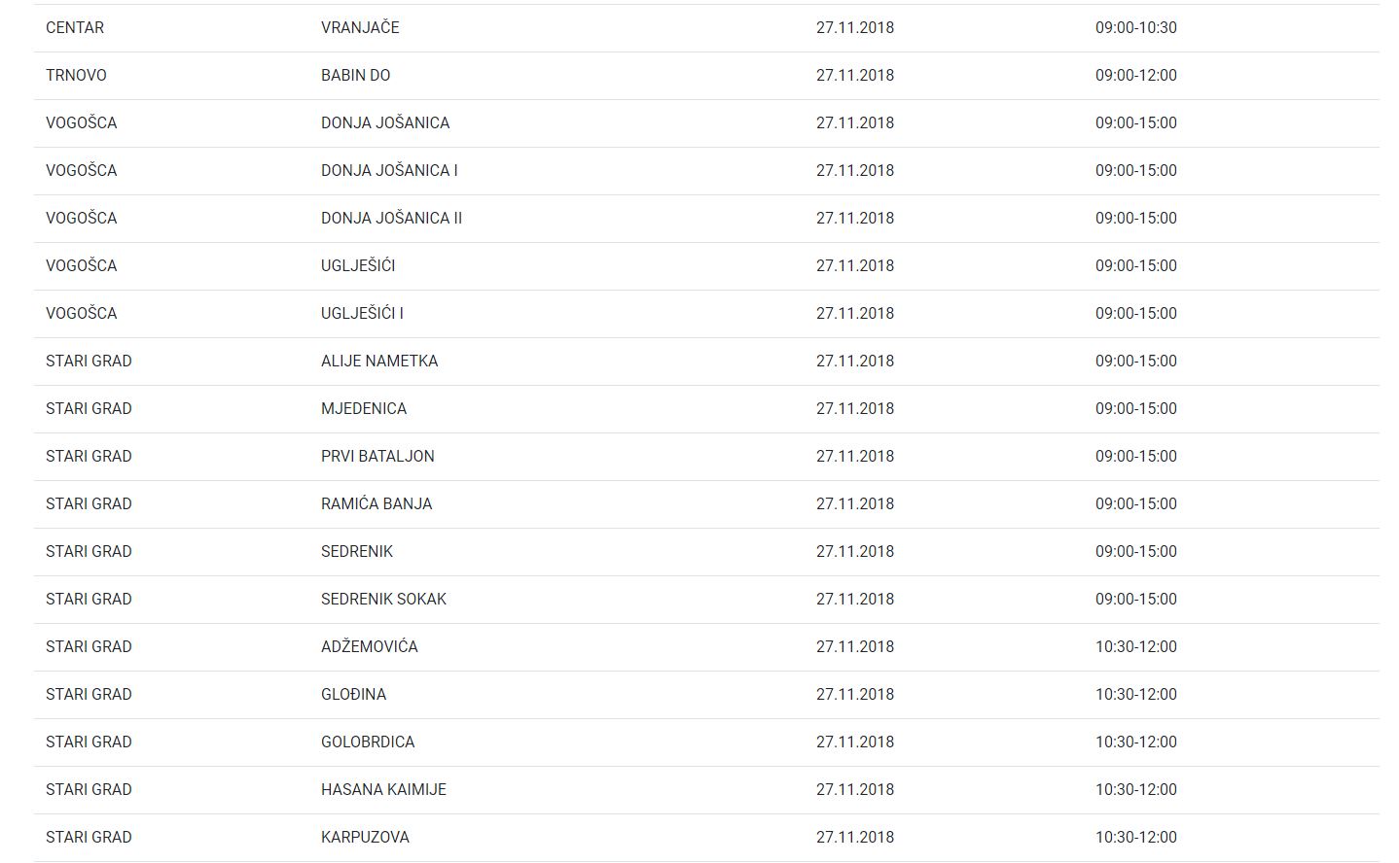This screenshot has width=1399, height=863.
Task: Click the date in the VRANJAČE row
Action: click(x=854, y=27)
